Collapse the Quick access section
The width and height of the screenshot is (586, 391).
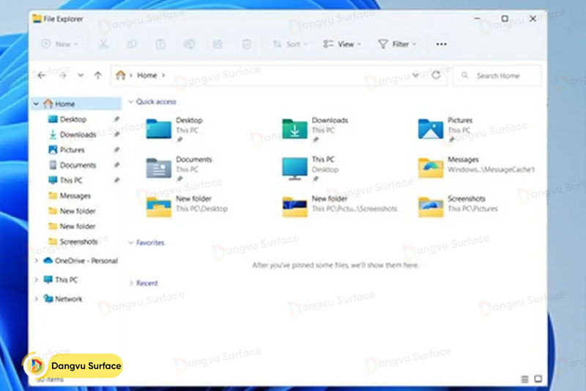(131, 102)
